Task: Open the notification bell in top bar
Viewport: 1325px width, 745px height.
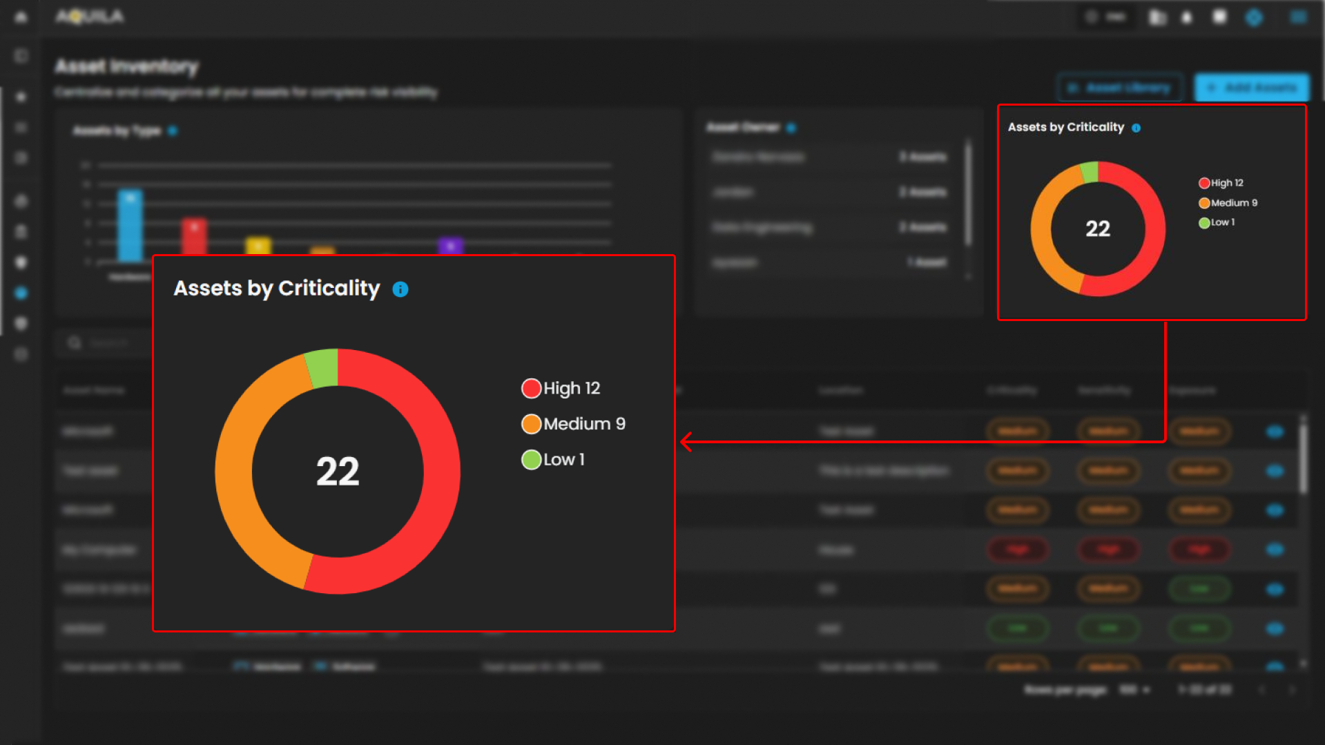Action: (1187, 17)
